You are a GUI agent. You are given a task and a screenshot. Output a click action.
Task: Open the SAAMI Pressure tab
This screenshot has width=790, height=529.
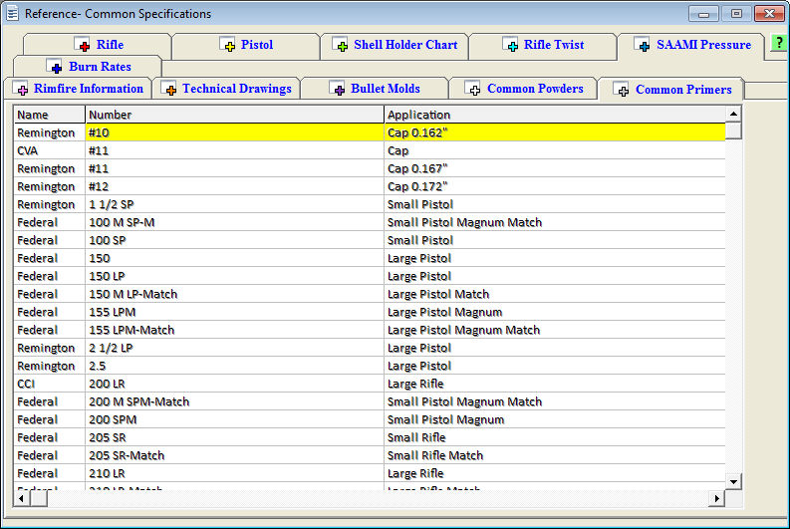pos(691,45)
